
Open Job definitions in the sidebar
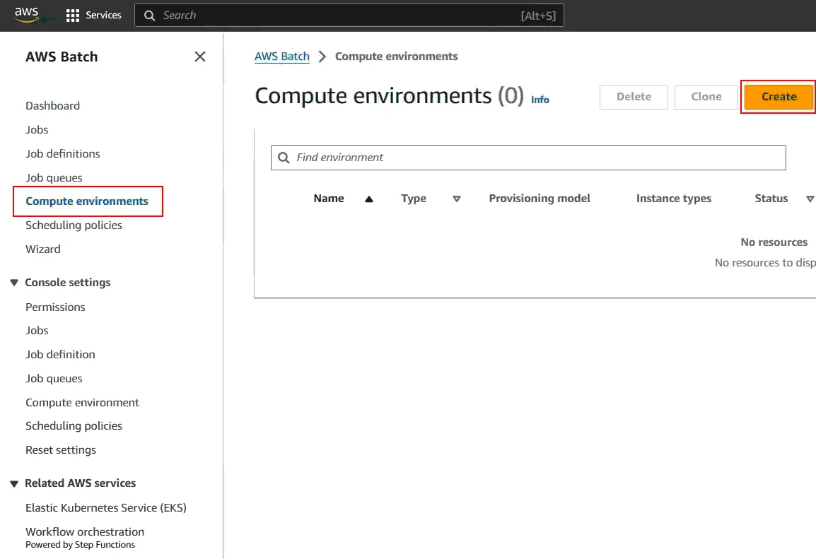click(62, 154)
